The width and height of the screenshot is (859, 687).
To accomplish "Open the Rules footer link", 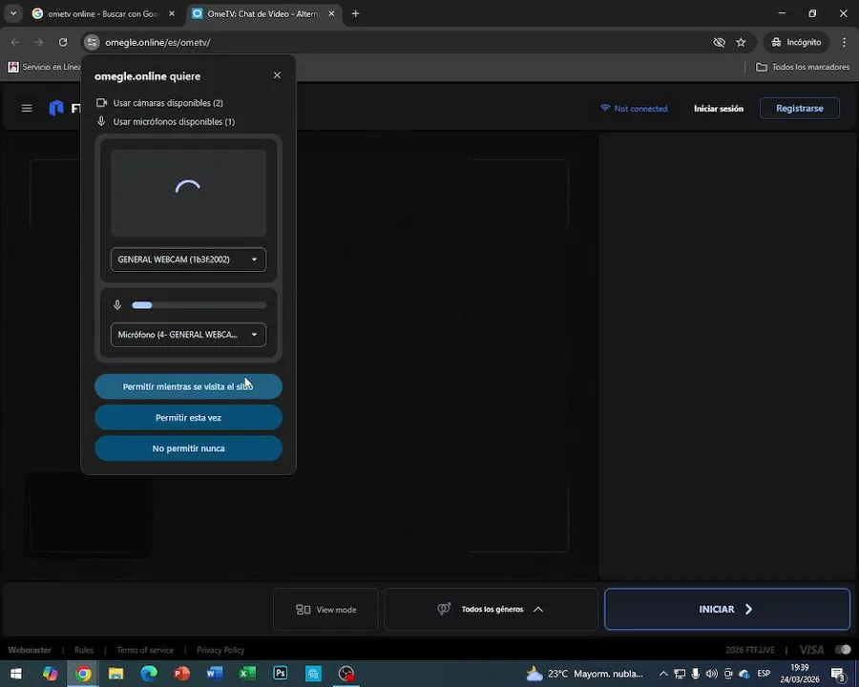I will coord(84,650).
